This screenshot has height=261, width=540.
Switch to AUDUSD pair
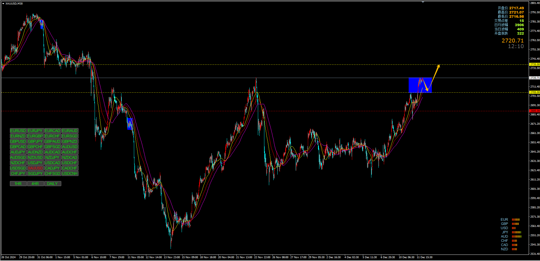coord(70,147)
